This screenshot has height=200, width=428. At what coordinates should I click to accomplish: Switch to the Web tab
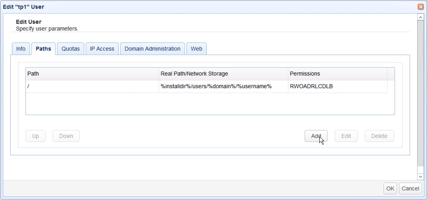(196, 49)
